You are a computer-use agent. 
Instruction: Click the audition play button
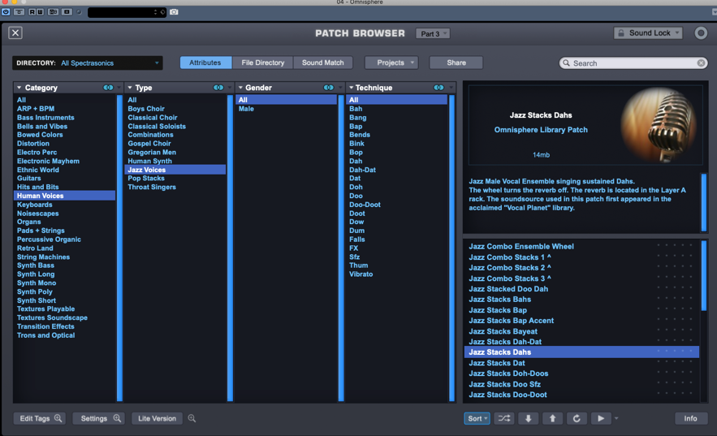point(601,418)
